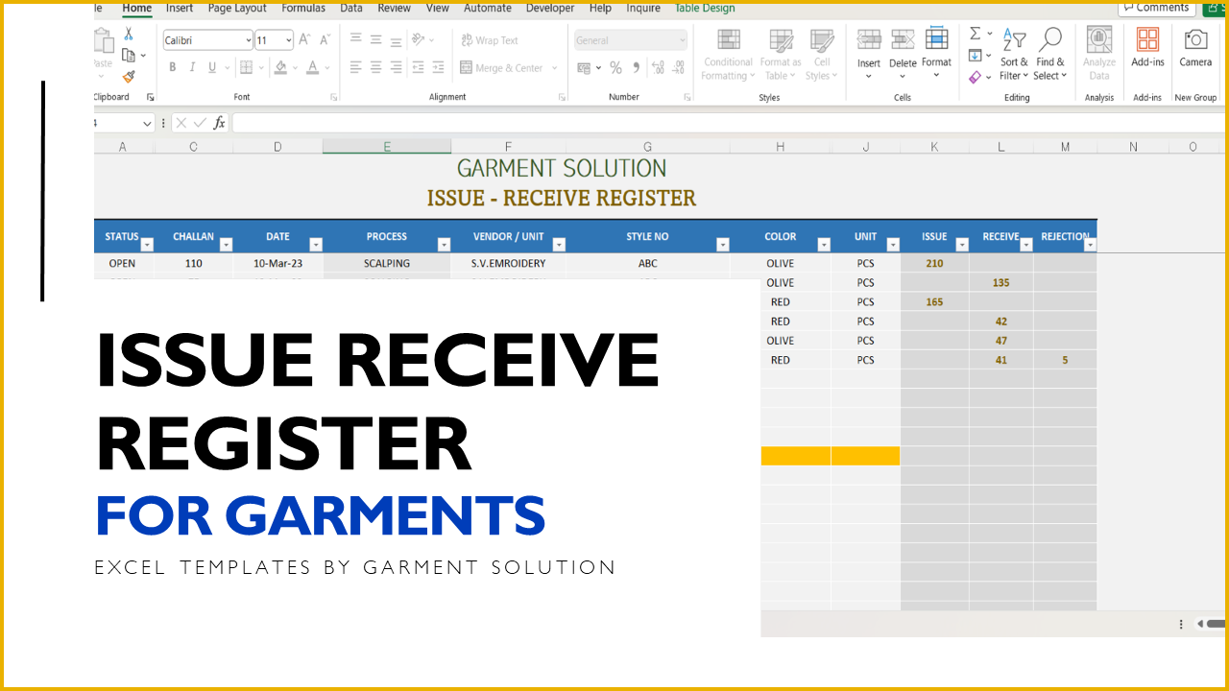Open the Conditional Formatting menu
The height and width of the screenshot is (691, 1229).
pyautogui.click(x=727, y=55)
